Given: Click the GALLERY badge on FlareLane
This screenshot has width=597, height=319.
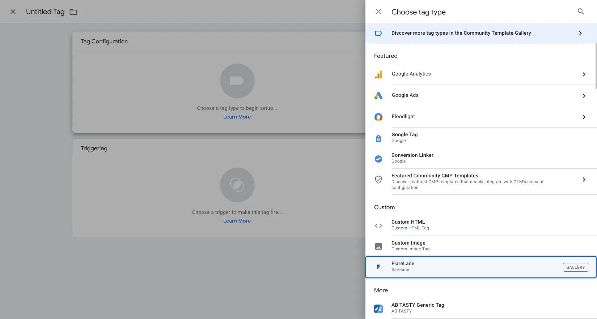Looking at the screenshot, I should (x=575, y=267).
